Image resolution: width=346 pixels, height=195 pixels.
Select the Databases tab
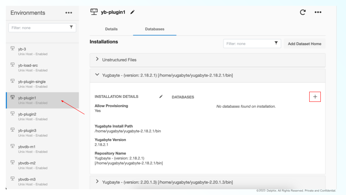155,29
